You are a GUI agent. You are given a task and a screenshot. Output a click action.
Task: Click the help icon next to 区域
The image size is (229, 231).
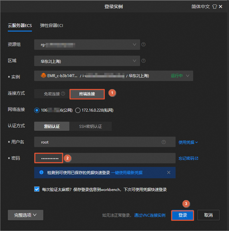(143, 61)
